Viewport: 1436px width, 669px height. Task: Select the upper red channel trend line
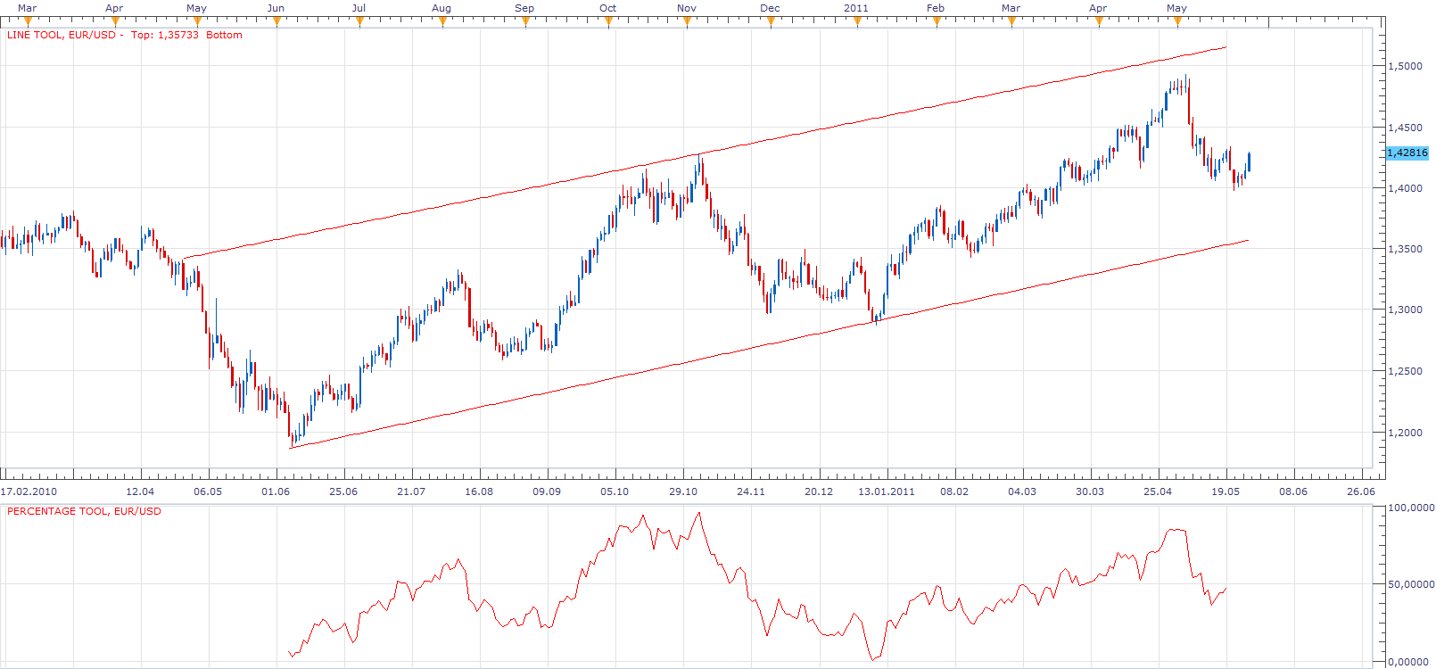point(705,153)
